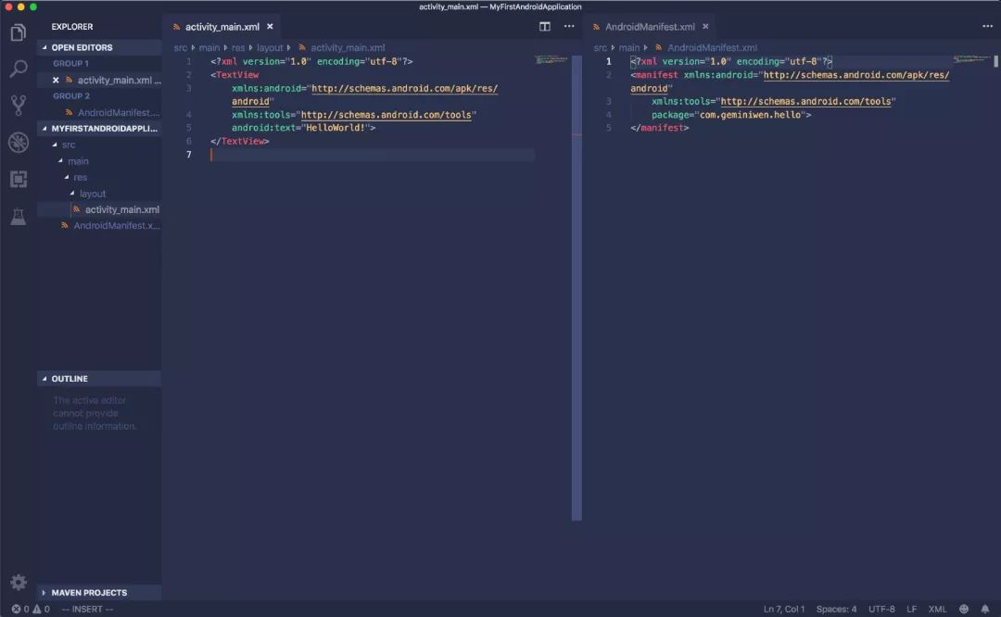Open the Search view in the activity bar
The image size is (1001, 617).
pos(18,69)
